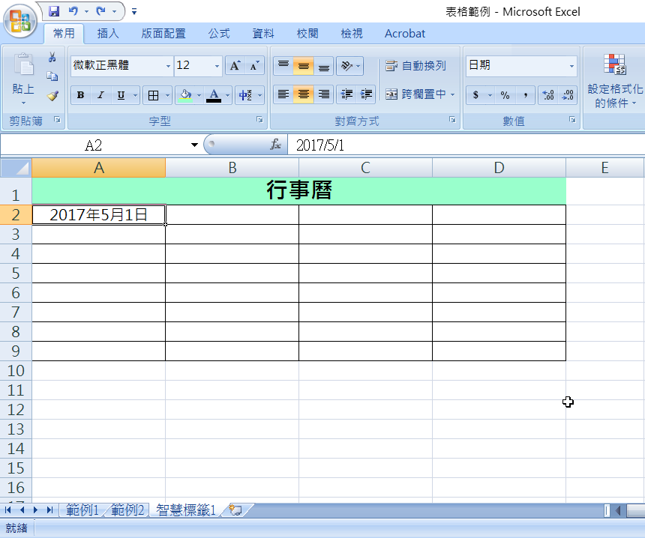Click the increase indent icon

click(x=367, y=94)
